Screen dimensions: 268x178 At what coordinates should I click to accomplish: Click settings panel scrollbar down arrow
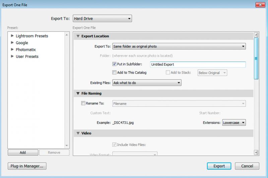pyautogui.click(x=256, y=152)
